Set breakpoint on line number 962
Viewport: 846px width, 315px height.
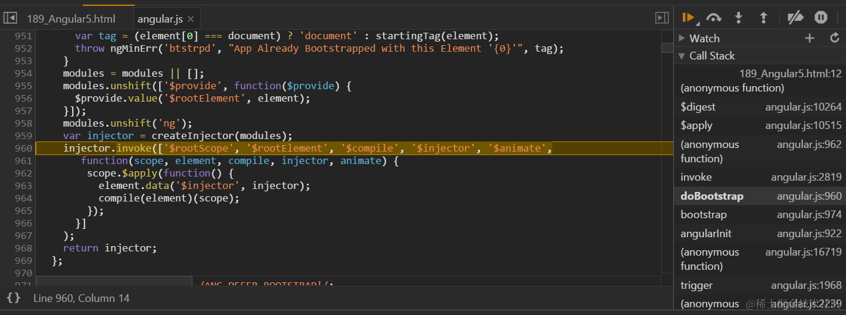click(23, 173)
